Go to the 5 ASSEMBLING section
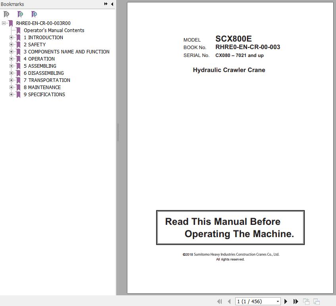 (40, 66)
